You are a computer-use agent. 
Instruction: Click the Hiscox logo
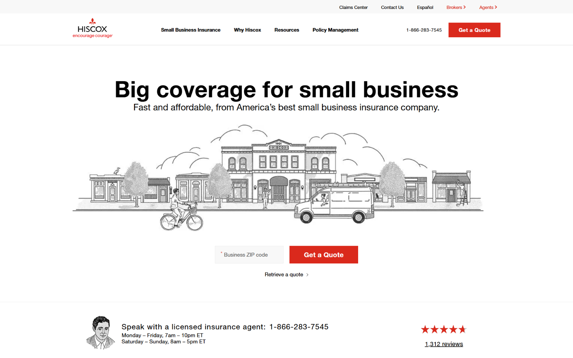pos(92,28)
